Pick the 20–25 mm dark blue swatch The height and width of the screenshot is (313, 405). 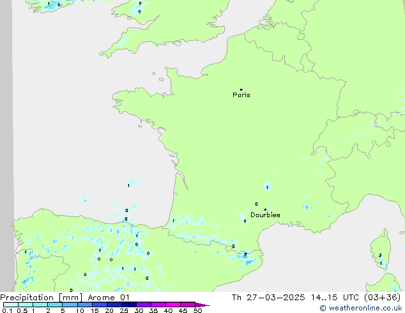(114, 305)
